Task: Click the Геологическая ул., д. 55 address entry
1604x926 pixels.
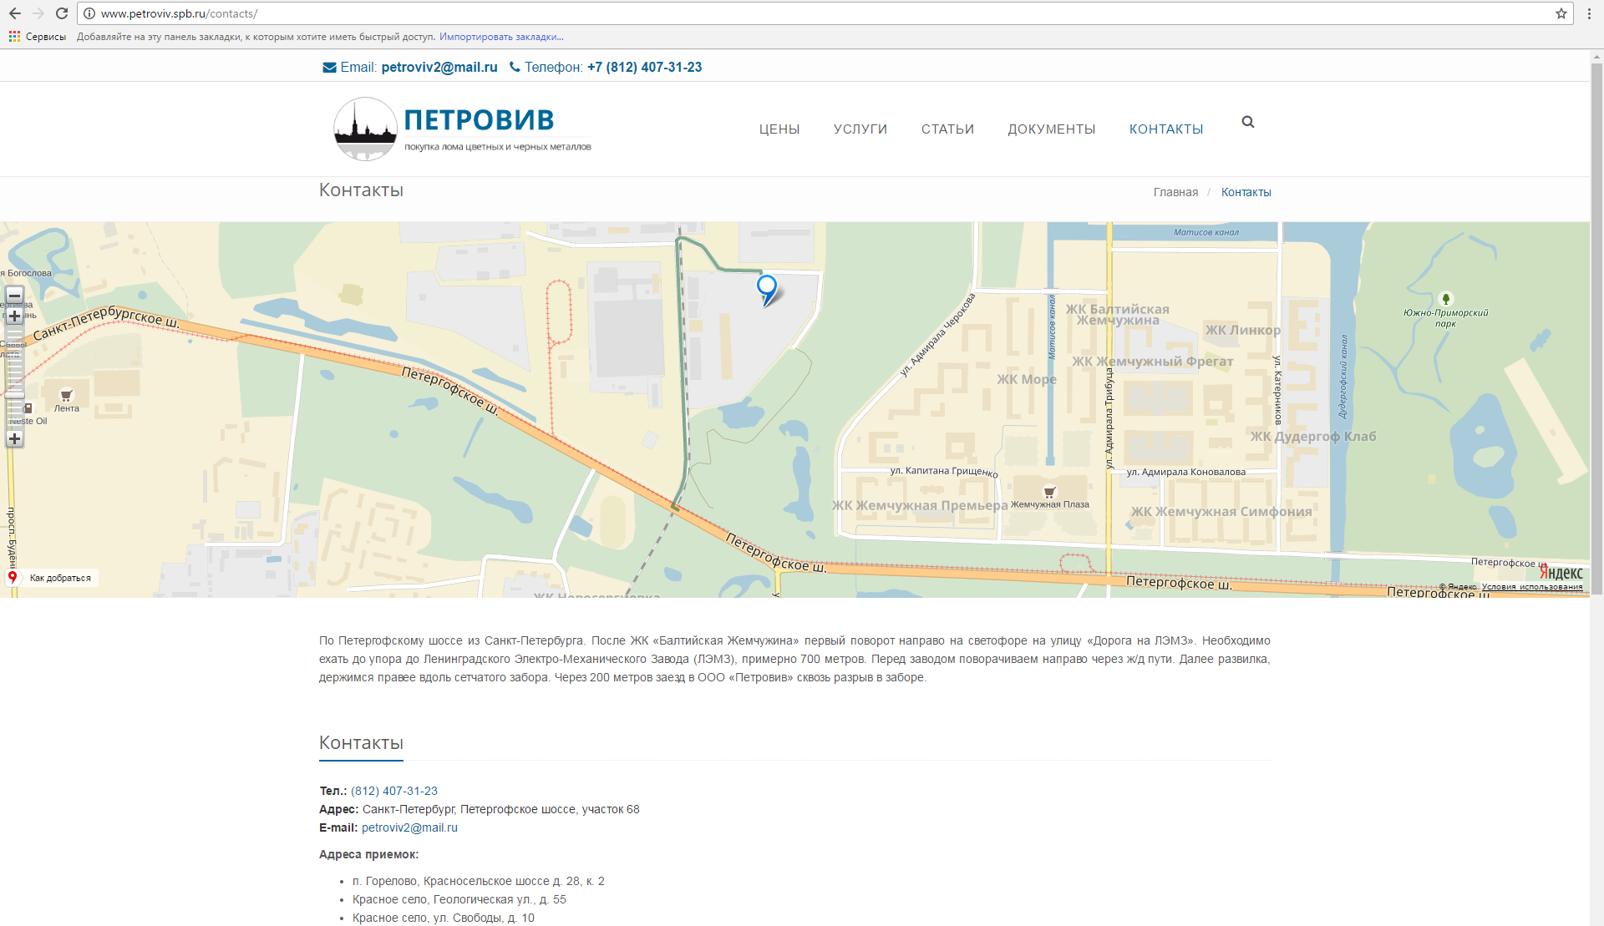Action: coord(459,899)
